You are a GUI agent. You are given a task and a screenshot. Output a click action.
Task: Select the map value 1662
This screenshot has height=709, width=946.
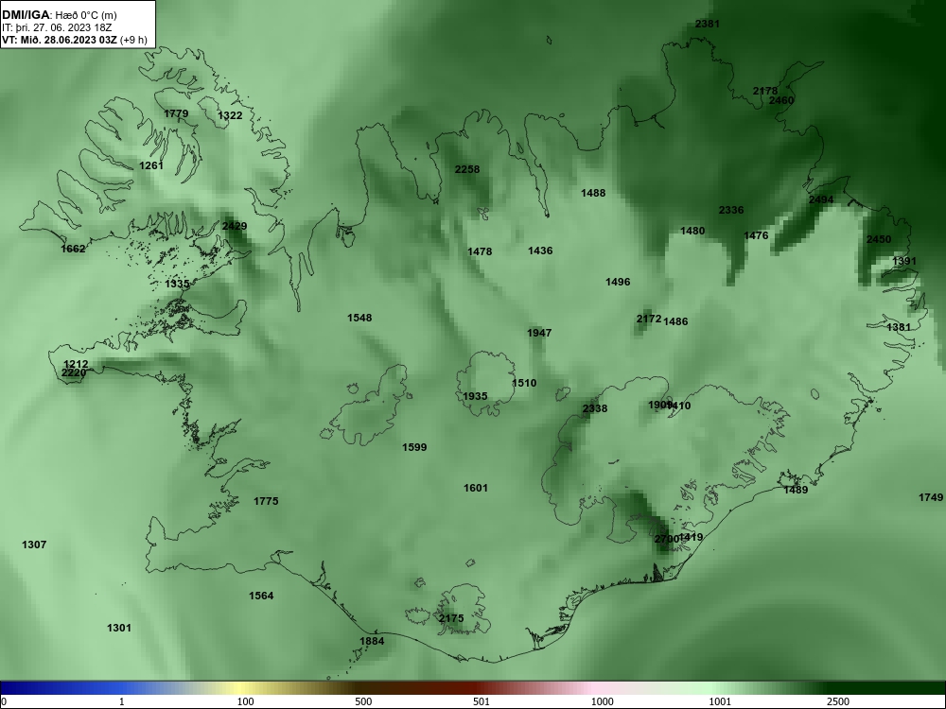click(x=73, y=249)
